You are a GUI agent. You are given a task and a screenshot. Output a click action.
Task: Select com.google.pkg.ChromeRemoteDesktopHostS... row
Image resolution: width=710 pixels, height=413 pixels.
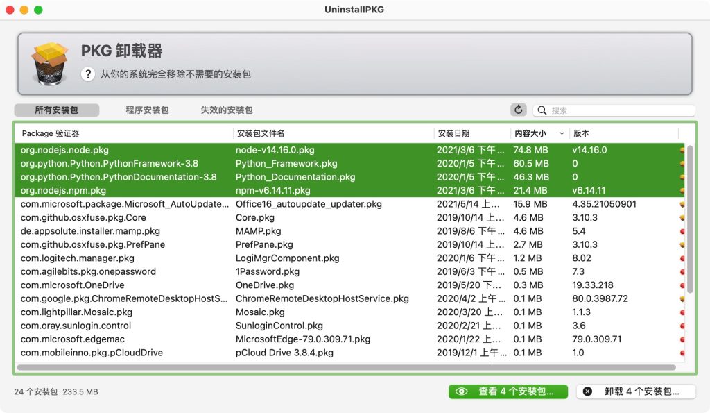(x=349, y=298)
